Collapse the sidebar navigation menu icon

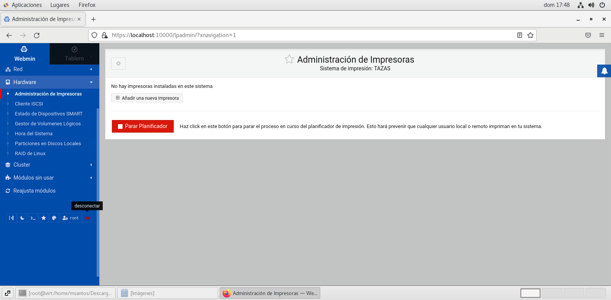tap(11, 218)
